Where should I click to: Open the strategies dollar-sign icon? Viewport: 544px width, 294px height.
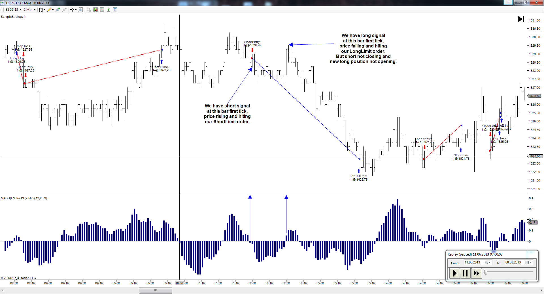click(x=109, y=10)
